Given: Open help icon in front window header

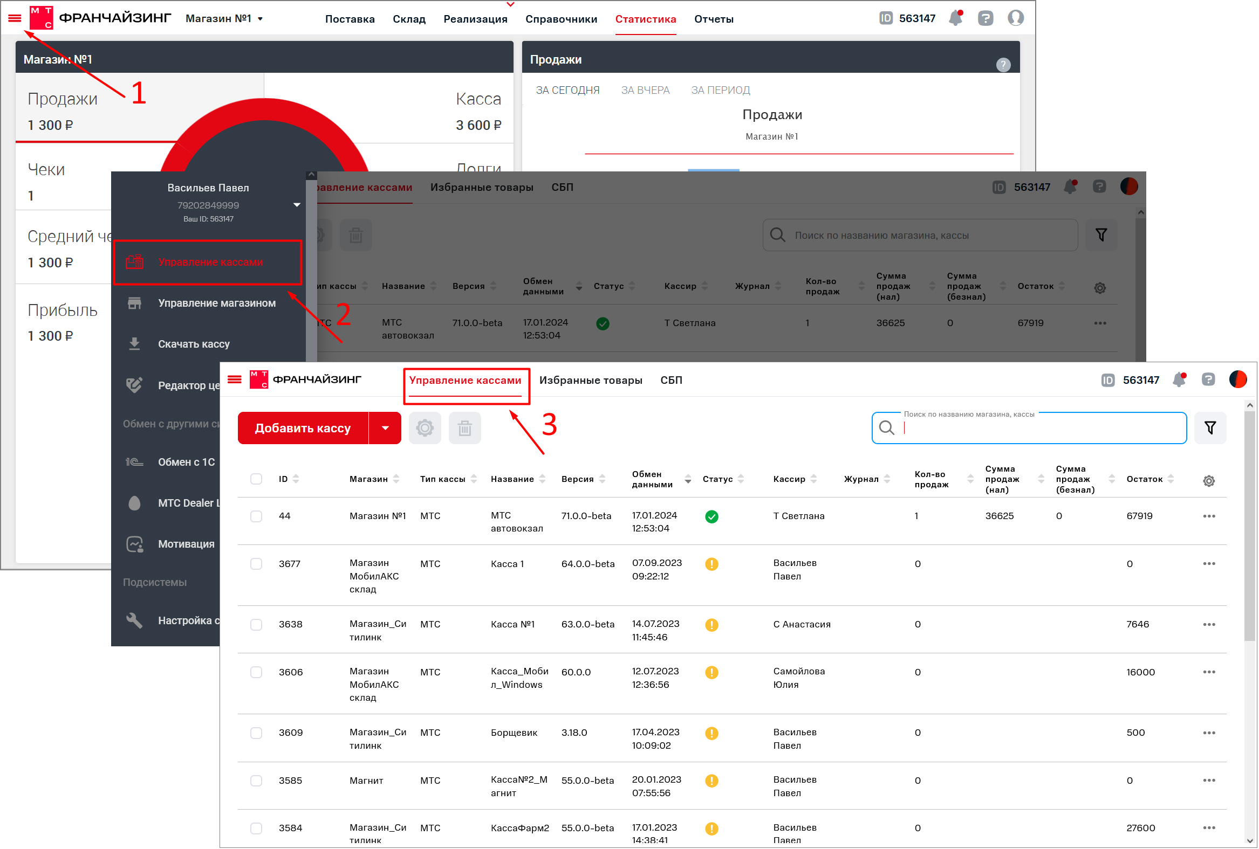Looking at the screenshot, I should 1210,380.
